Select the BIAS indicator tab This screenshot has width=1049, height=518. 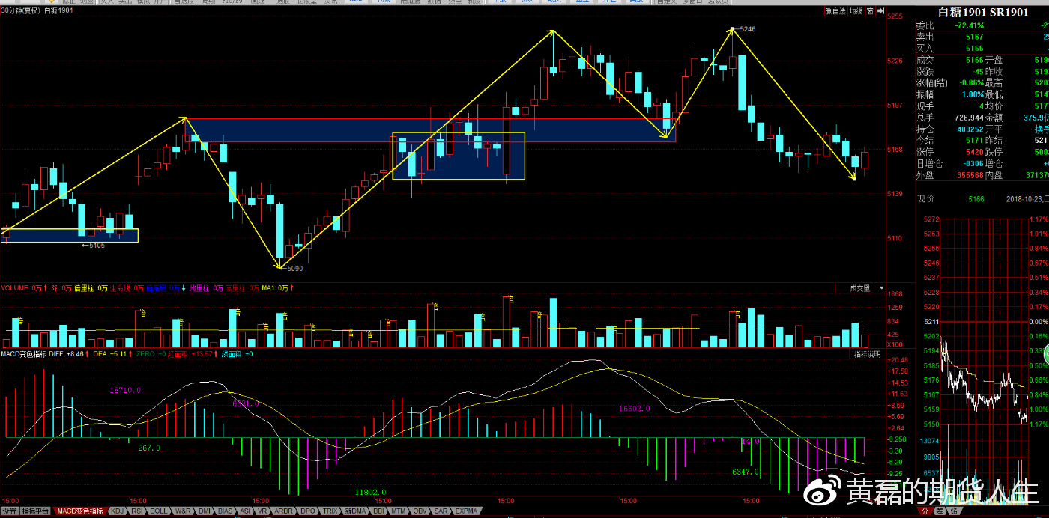[x=226, y=511]
